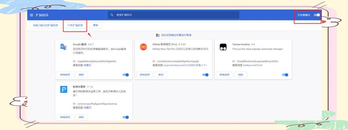The height and width of the screenshot is (130, 348).
Task: Disable the Tampermonkey extension toggle
Action: 285,75
